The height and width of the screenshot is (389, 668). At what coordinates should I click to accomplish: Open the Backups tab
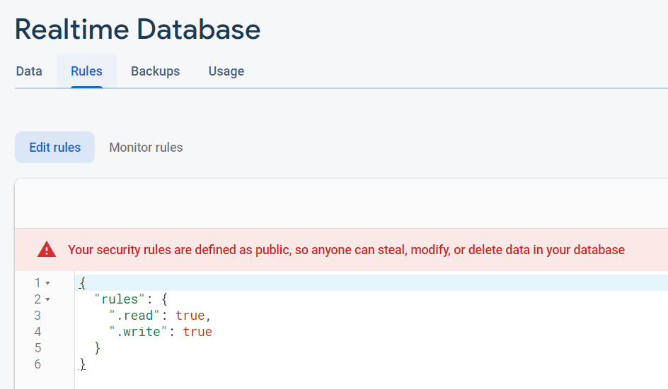(155, 71)
